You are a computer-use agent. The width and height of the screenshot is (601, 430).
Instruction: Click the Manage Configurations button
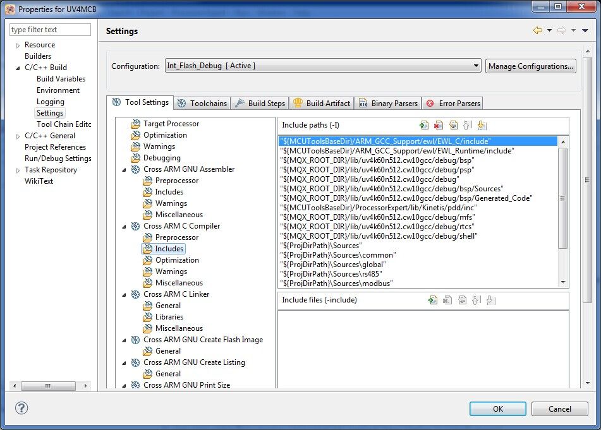pos(530,66)
